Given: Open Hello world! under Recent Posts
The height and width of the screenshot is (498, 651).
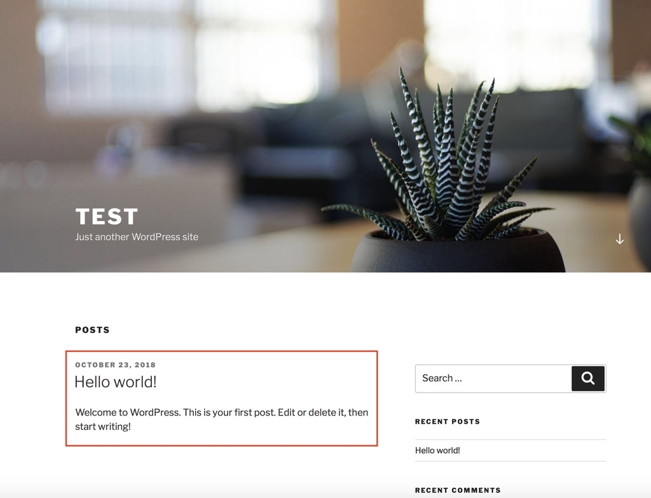Looking at the screenshot, I should pos(437,450).
